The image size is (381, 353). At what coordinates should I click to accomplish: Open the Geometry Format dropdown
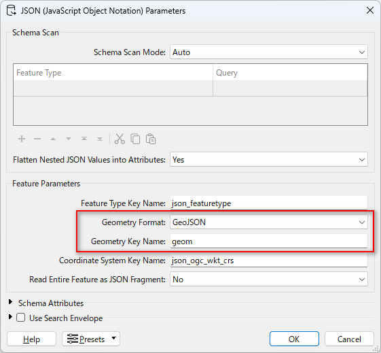[x=269, y=222]
